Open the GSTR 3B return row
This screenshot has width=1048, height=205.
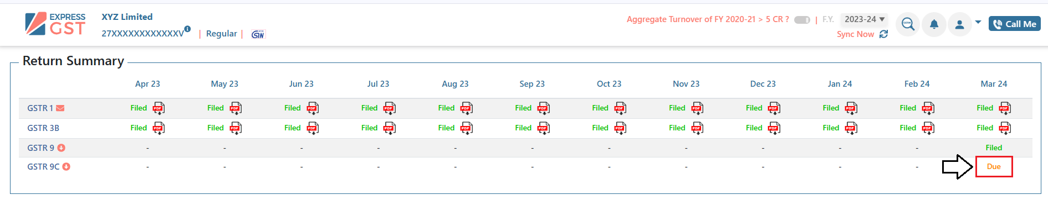(43, 128)
